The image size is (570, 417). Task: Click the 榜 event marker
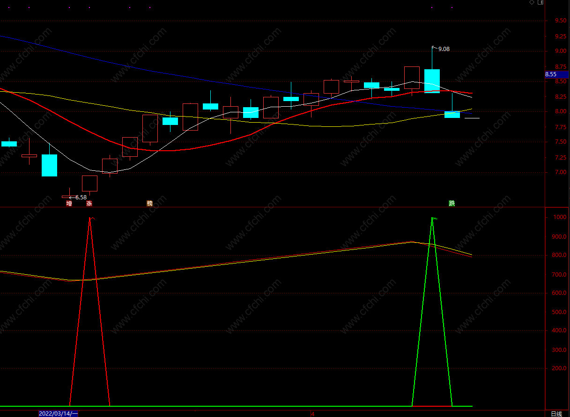[x=149, y=204]
